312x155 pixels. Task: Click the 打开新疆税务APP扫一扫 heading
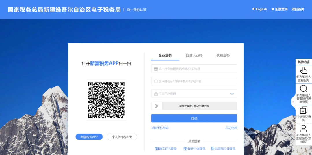(x=106, y=64)
